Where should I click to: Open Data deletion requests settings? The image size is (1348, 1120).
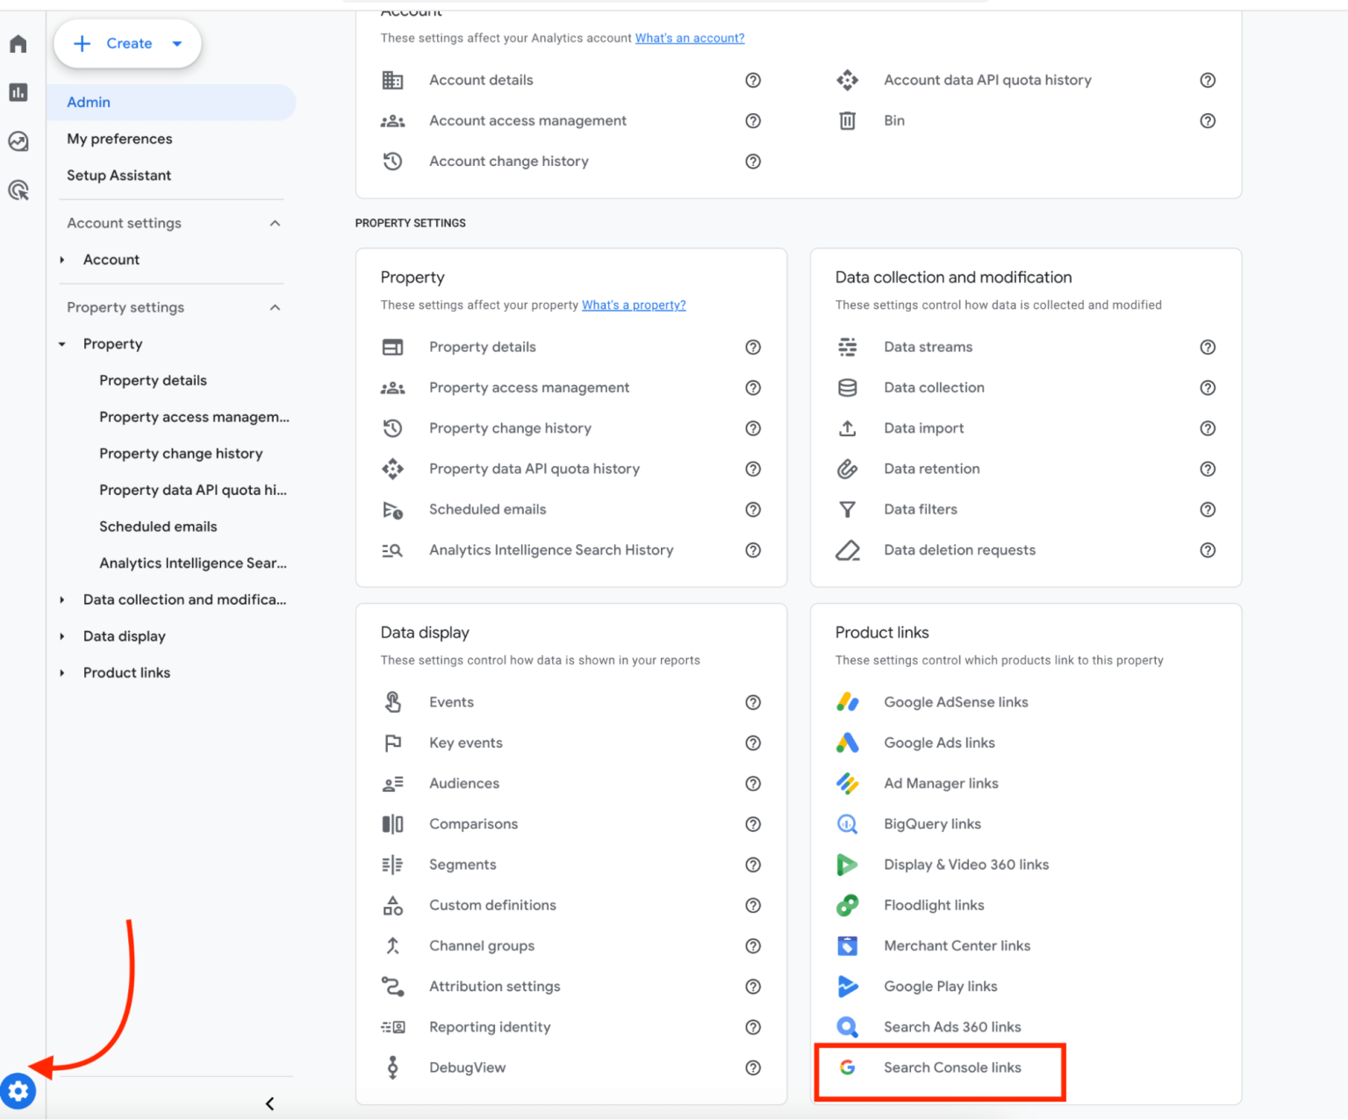(x=959, y=549)
